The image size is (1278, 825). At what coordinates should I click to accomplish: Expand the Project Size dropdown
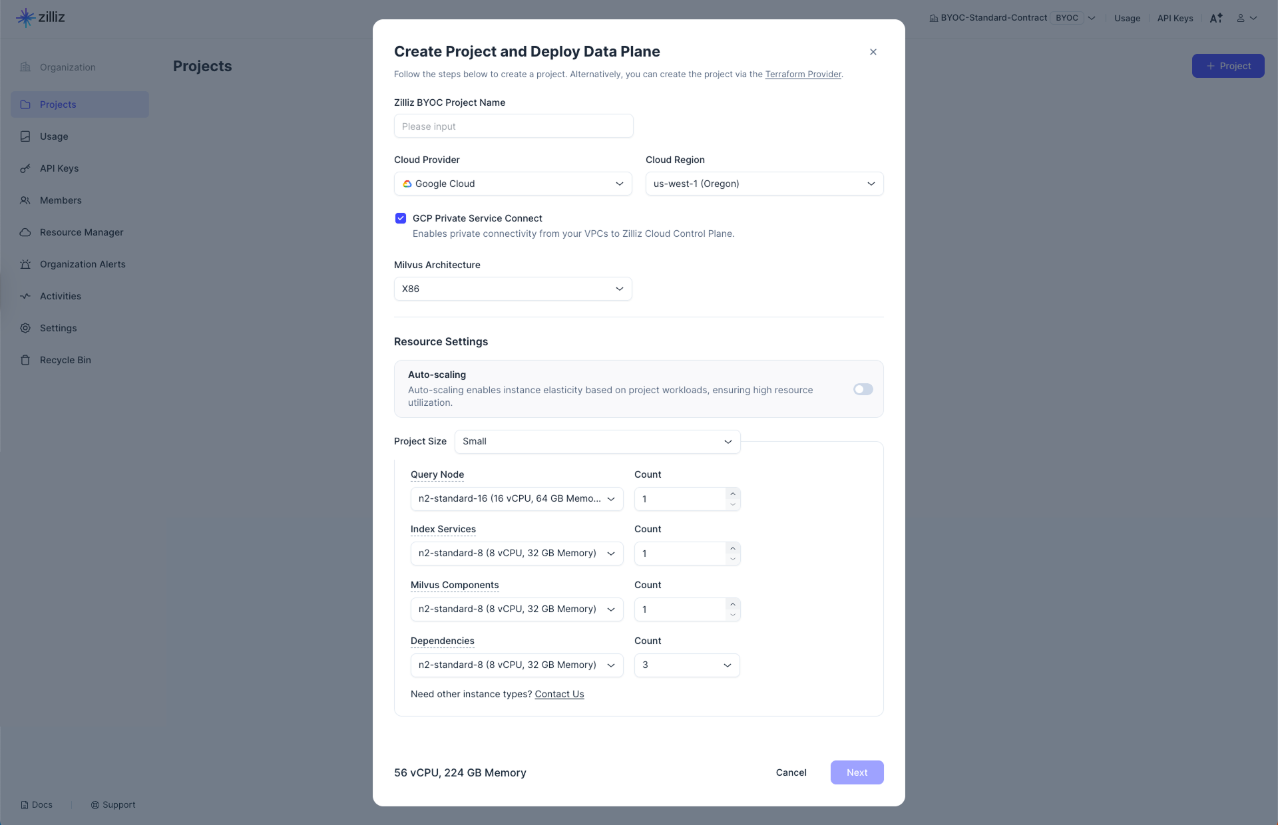597,442
